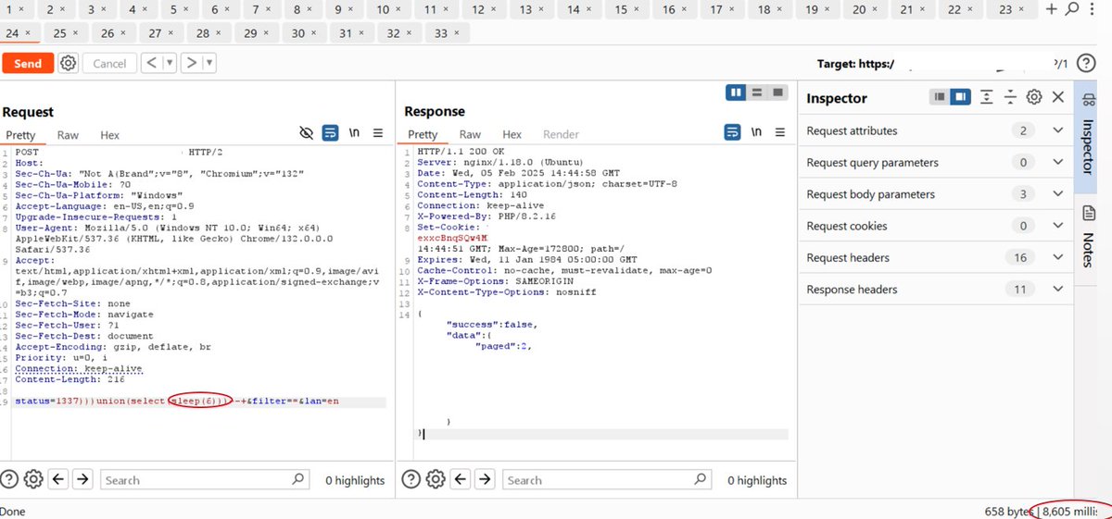Open the Request panel hamburger menu
Image resolution: width=1112 pixels, height=519 pixels.
click(378, 134)
